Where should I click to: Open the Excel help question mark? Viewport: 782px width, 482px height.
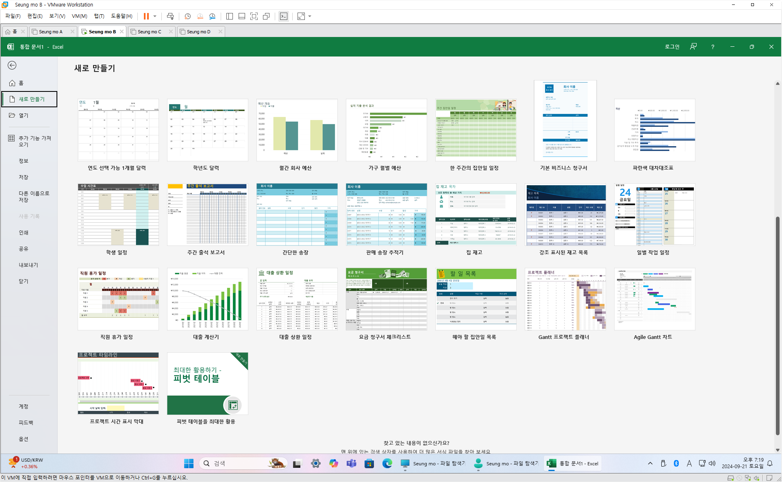pos(712,47)
